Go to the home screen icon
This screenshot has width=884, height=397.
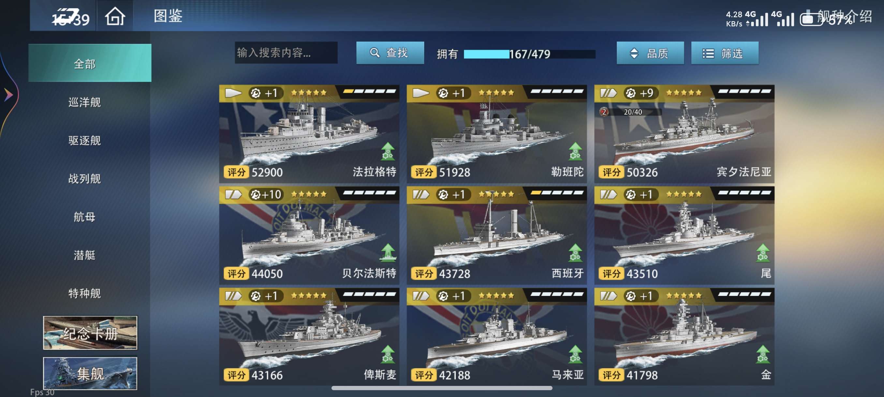115,17
